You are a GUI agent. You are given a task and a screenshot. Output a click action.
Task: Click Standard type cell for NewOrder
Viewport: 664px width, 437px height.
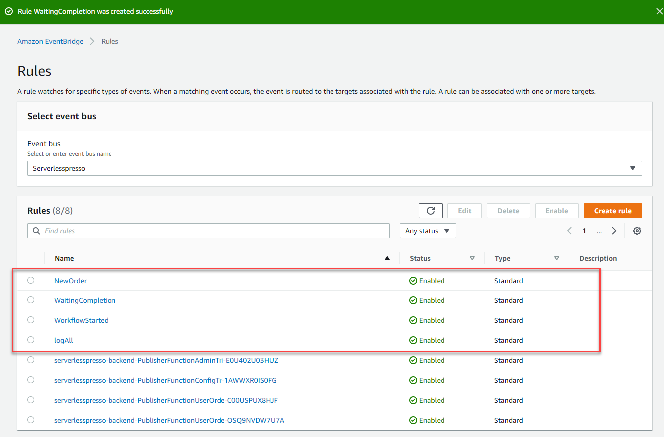(508, 281)
